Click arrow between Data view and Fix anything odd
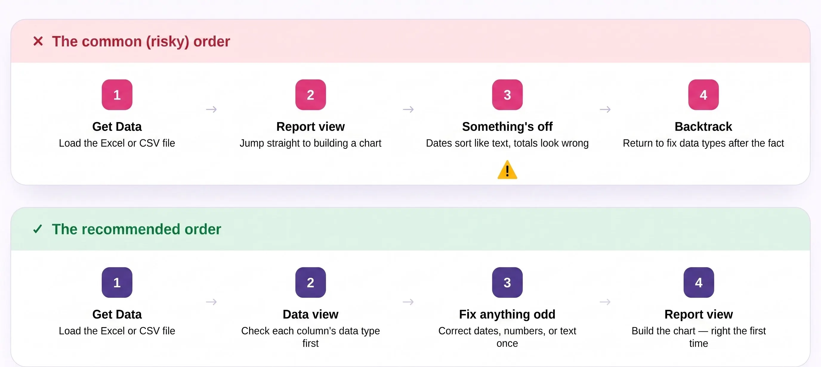 coord(408,302)
